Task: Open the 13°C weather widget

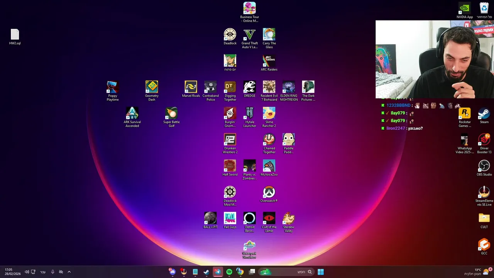Action: (478, 272)
